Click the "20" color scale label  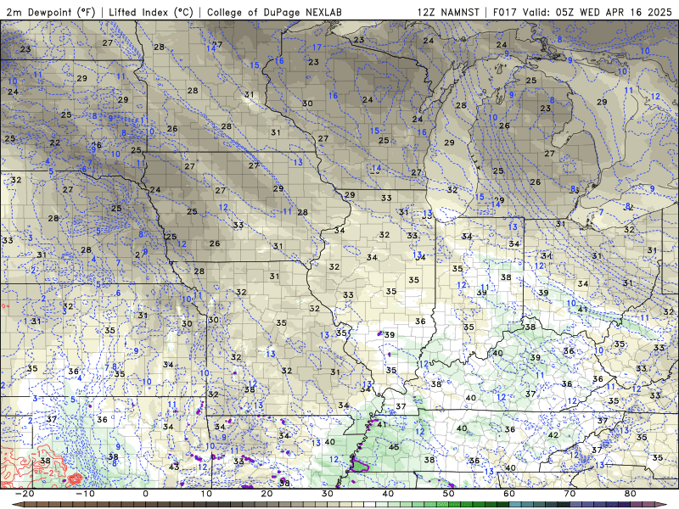coord(267,494)
